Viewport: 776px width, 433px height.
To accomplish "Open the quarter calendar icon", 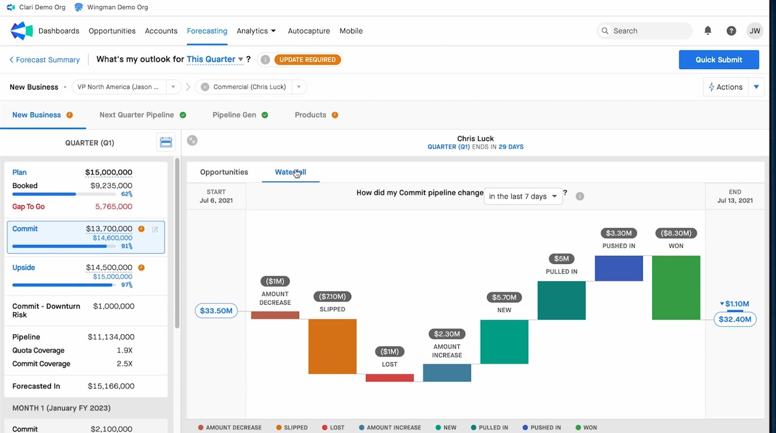I will (166, 142).
